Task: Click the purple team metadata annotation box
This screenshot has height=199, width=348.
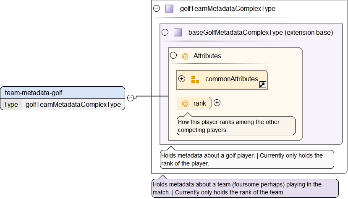Action: pos(245,189)
